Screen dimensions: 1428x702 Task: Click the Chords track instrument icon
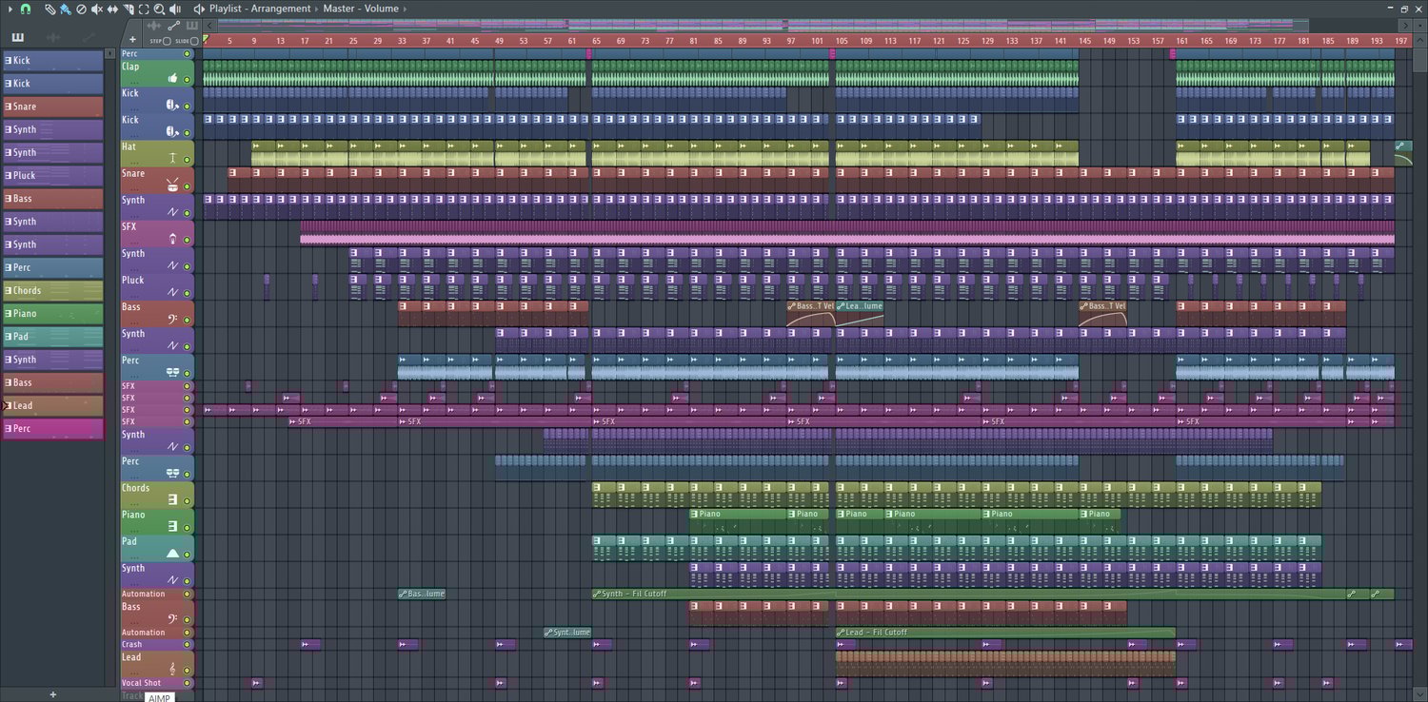click(173, 499)
